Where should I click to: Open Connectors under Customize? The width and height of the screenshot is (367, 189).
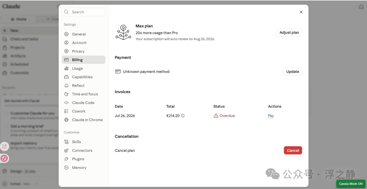pos(84,150)
